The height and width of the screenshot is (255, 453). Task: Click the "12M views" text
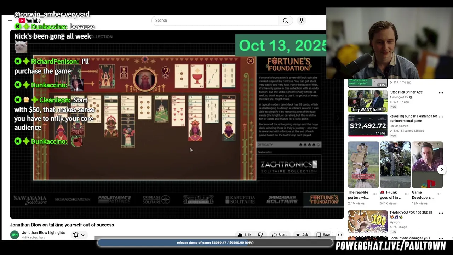(420, 203)
